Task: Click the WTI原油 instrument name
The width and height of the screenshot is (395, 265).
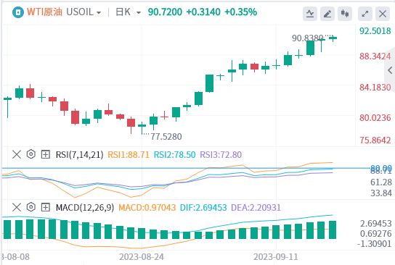Action: (44, 12)
